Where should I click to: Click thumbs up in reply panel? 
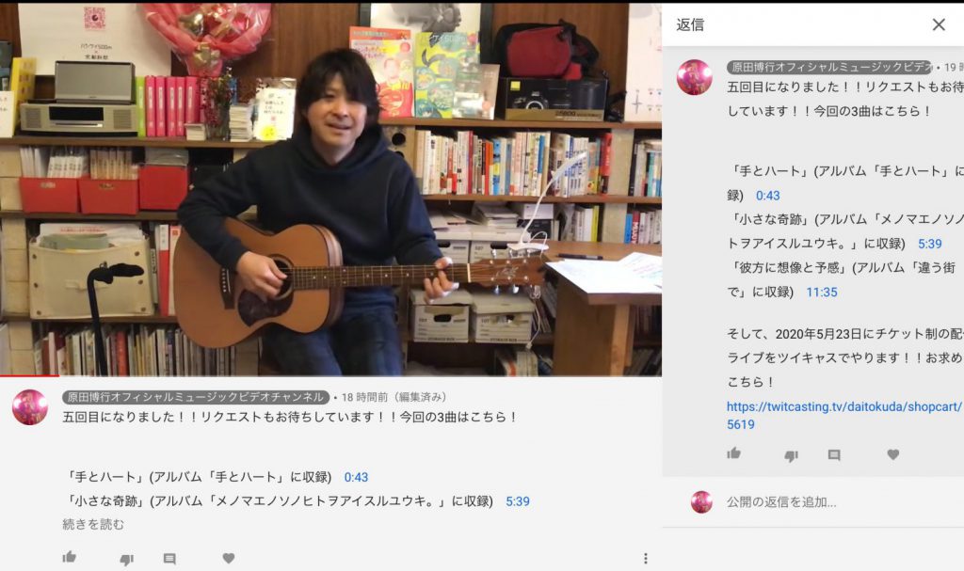[733, 453]
